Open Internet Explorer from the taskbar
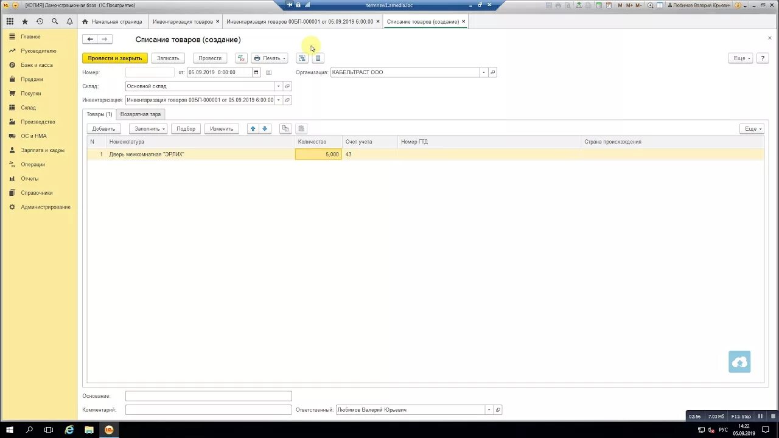 pyautogui.click(x=69, y=430)
